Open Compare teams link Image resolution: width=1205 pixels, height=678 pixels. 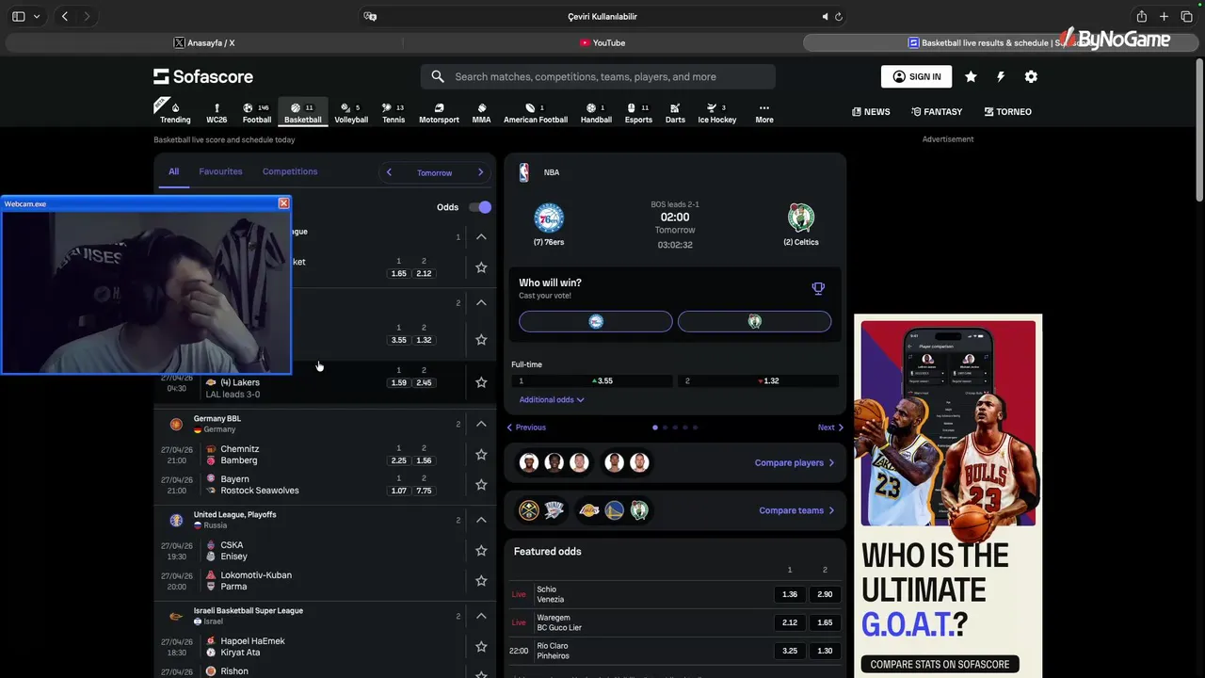pyautogui.click(x=796, y=510)
